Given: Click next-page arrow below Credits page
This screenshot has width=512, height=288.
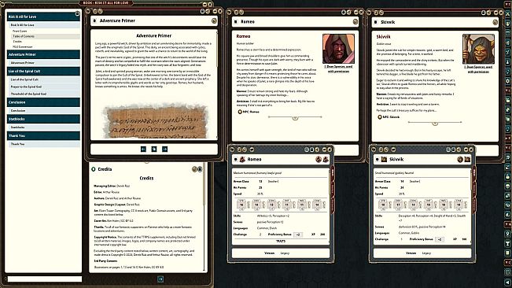Looking at the screenshot, I should 160,279.
